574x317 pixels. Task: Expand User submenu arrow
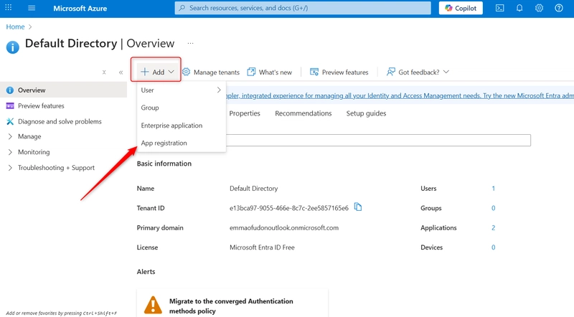pos(219,90)
